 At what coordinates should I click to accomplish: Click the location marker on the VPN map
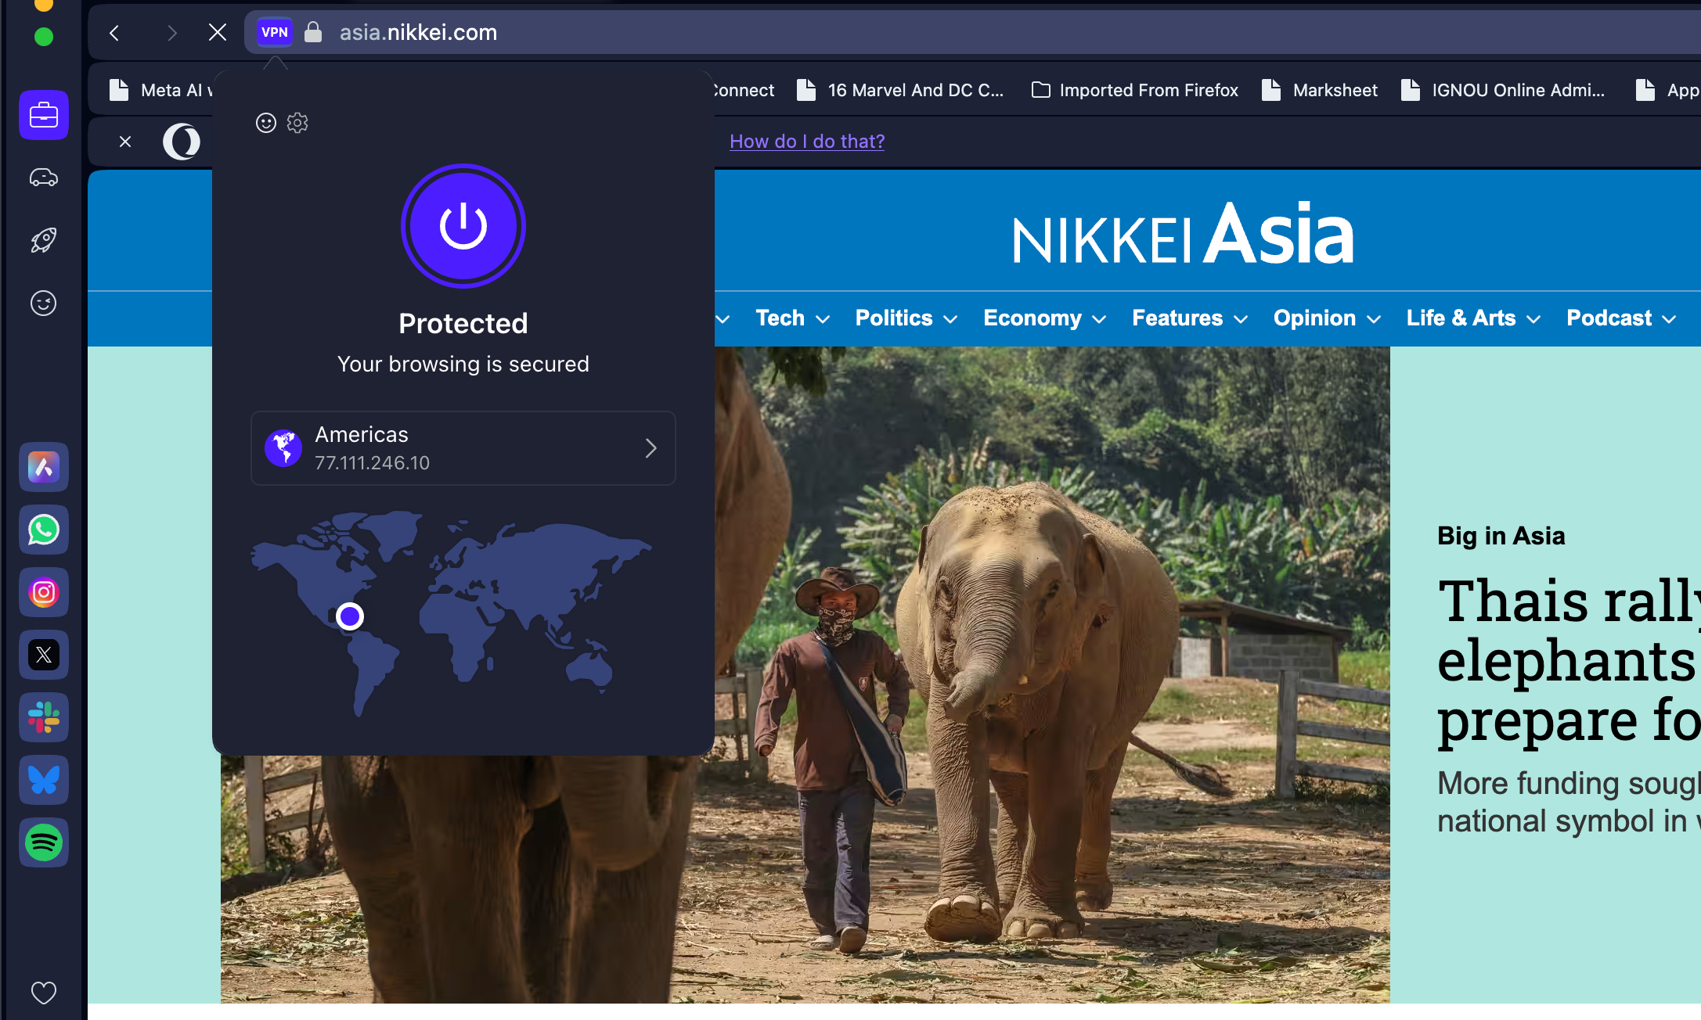(x=350, y=616)
